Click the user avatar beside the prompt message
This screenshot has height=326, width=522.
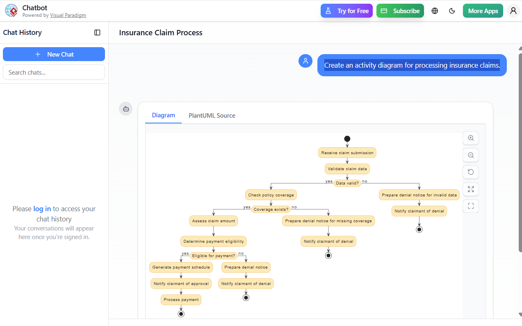(x=305, y=61)
